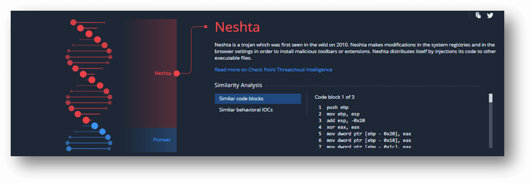The image size is (531, 183).
Task: Share via the Twitter bird icon
Action: coord(490,15)
